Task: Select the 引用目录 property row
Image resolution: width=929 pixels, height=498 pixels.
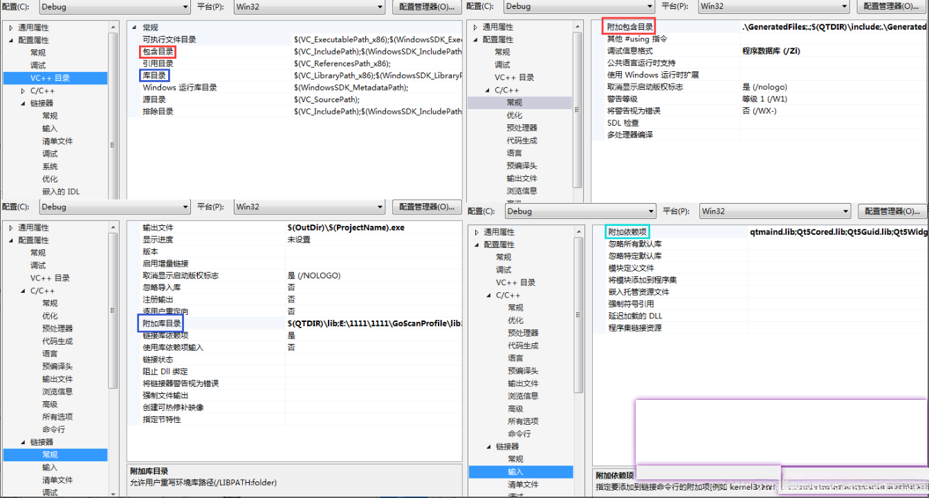Action: pyautogui.click(x=295, y=64)
